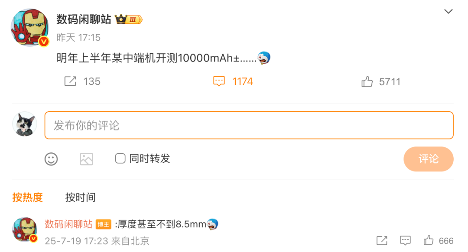The height and width of the screenshot is (252, 468).
Task: Sort comments by 按热度
Action: pos(27,197)
